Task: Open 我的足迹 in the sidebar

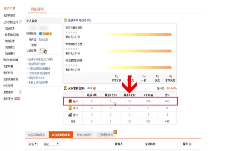Action: (8, 99)
